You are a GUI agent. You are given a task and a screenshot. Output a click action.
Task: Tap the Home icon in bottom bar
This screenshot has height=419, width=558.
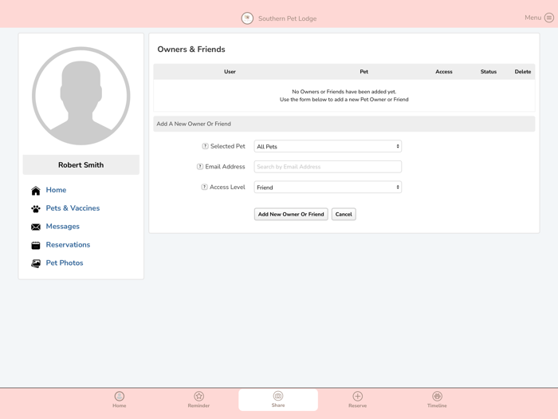(120, 396)
